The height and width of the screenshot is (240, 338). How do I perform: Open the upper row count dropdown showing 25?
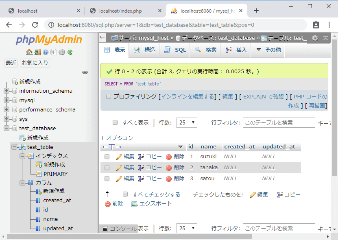point(186,123)
